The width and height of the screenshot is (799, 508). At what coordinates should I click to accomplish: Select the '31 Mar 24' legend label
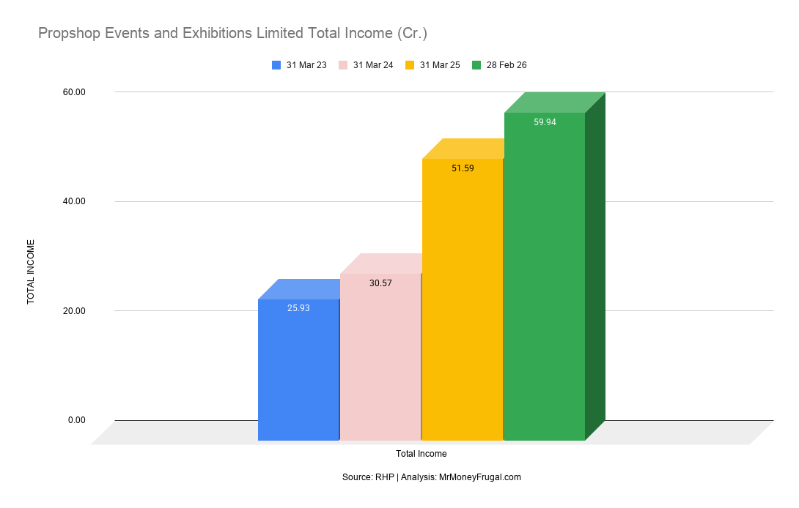(373, 65)
